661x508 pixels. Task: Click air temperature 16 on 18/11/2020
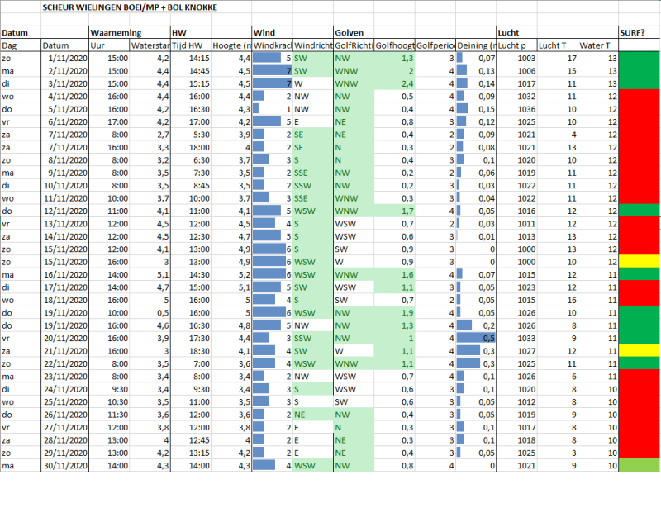(x=557, y=300)
